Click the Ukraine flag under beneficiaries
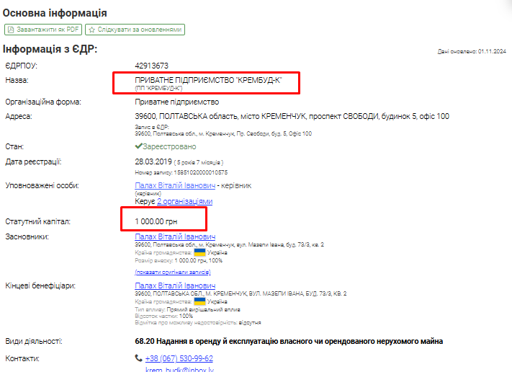Image resolution: width=512 pixels, height=372 pixels. [x=199, y=301]
